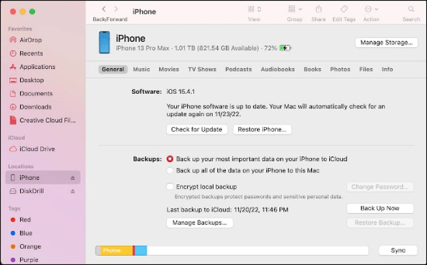427x265 pixels.
Task: Click Check for Update button
Action: point(197,129)
